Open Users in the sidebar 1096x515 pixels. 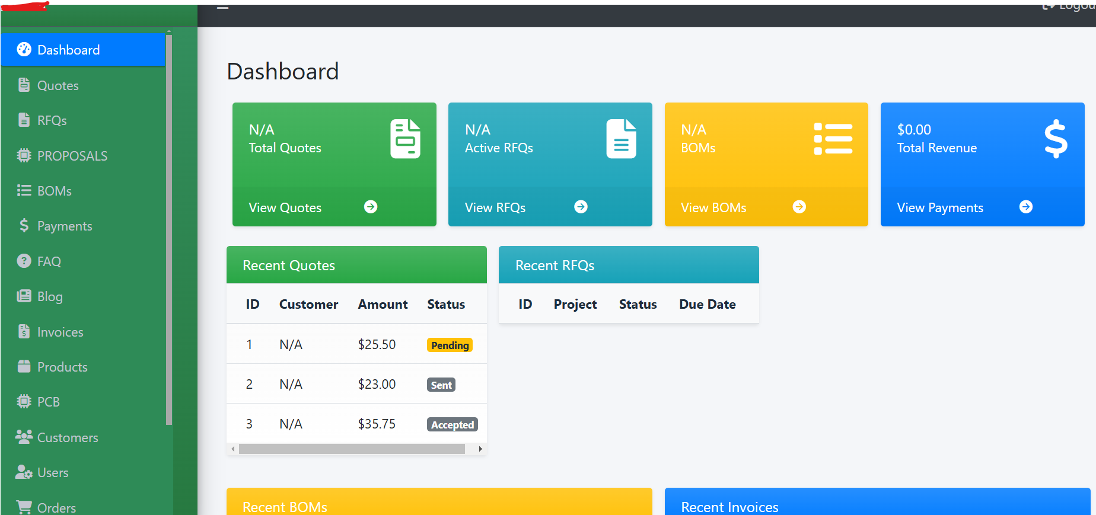(x=83, y=472)
